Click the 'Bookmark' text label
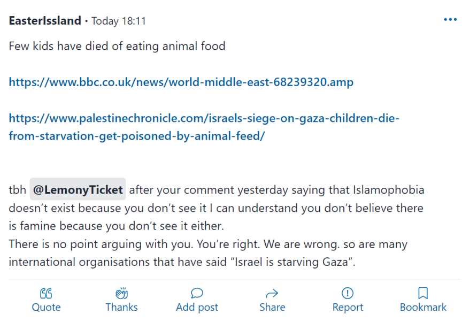Viewport: 462px width, 321px height. 423,308
